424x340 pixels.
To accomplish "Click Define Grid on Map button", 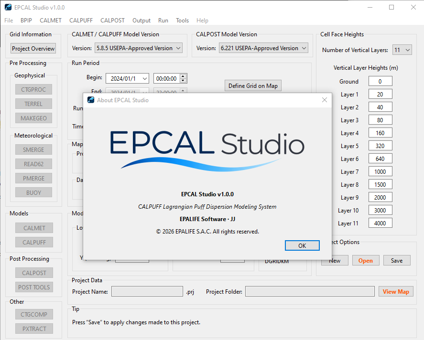I will [253, 86].
